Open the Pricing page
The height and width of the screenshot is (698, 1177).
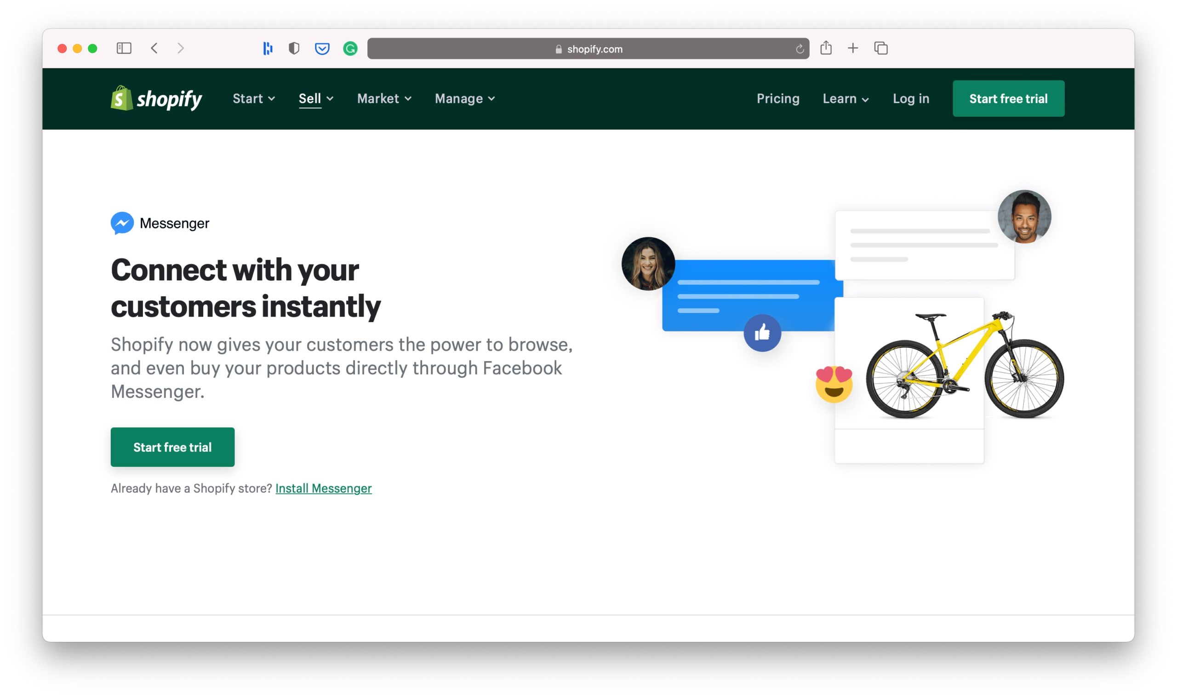tap(778, 98)
